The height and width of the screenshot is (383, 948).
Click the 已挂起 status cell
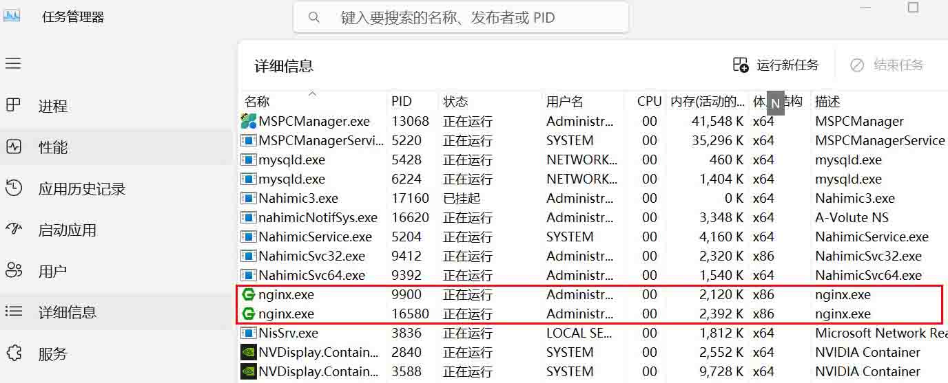(462, 198)
